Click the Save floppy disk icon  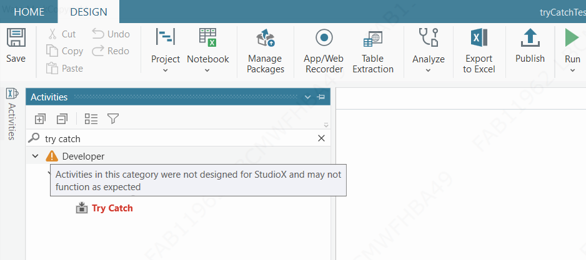coord(16,37)
